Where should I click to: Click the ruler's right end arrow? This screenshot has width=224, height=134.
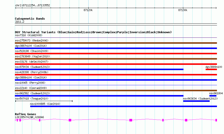point(216,8)
